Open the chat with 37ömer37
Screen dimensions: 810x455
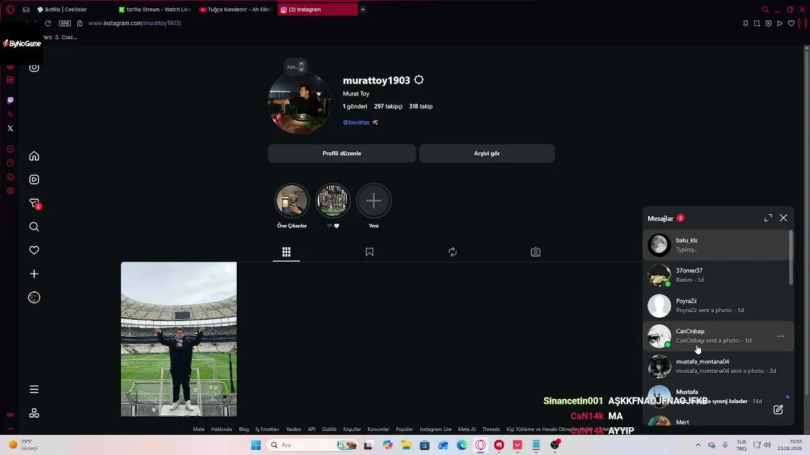coord(716,275)
